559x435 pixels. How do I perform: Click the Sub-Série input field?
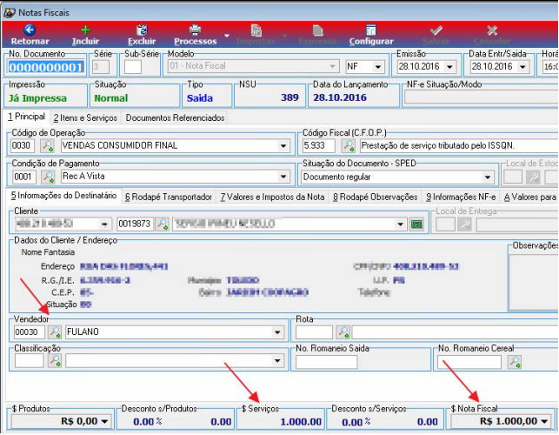(133, 67)
